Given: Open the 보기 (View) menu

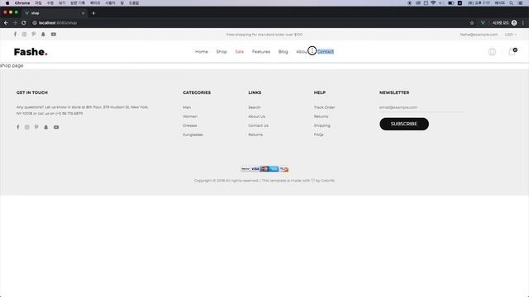Looking at the screenshot, I should 62,3.
